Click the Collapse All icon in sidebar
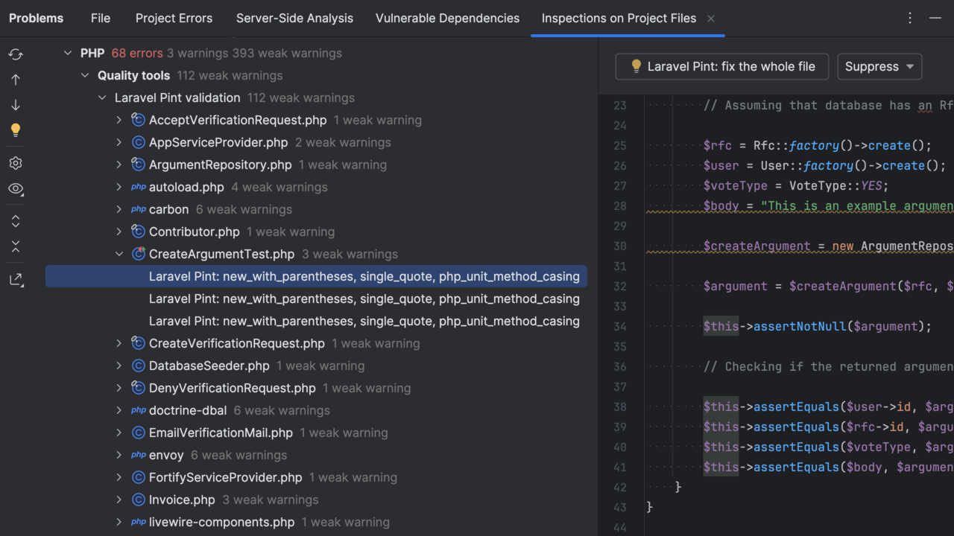Viewport: 954px width, 536px height. (x=16, y=246)
